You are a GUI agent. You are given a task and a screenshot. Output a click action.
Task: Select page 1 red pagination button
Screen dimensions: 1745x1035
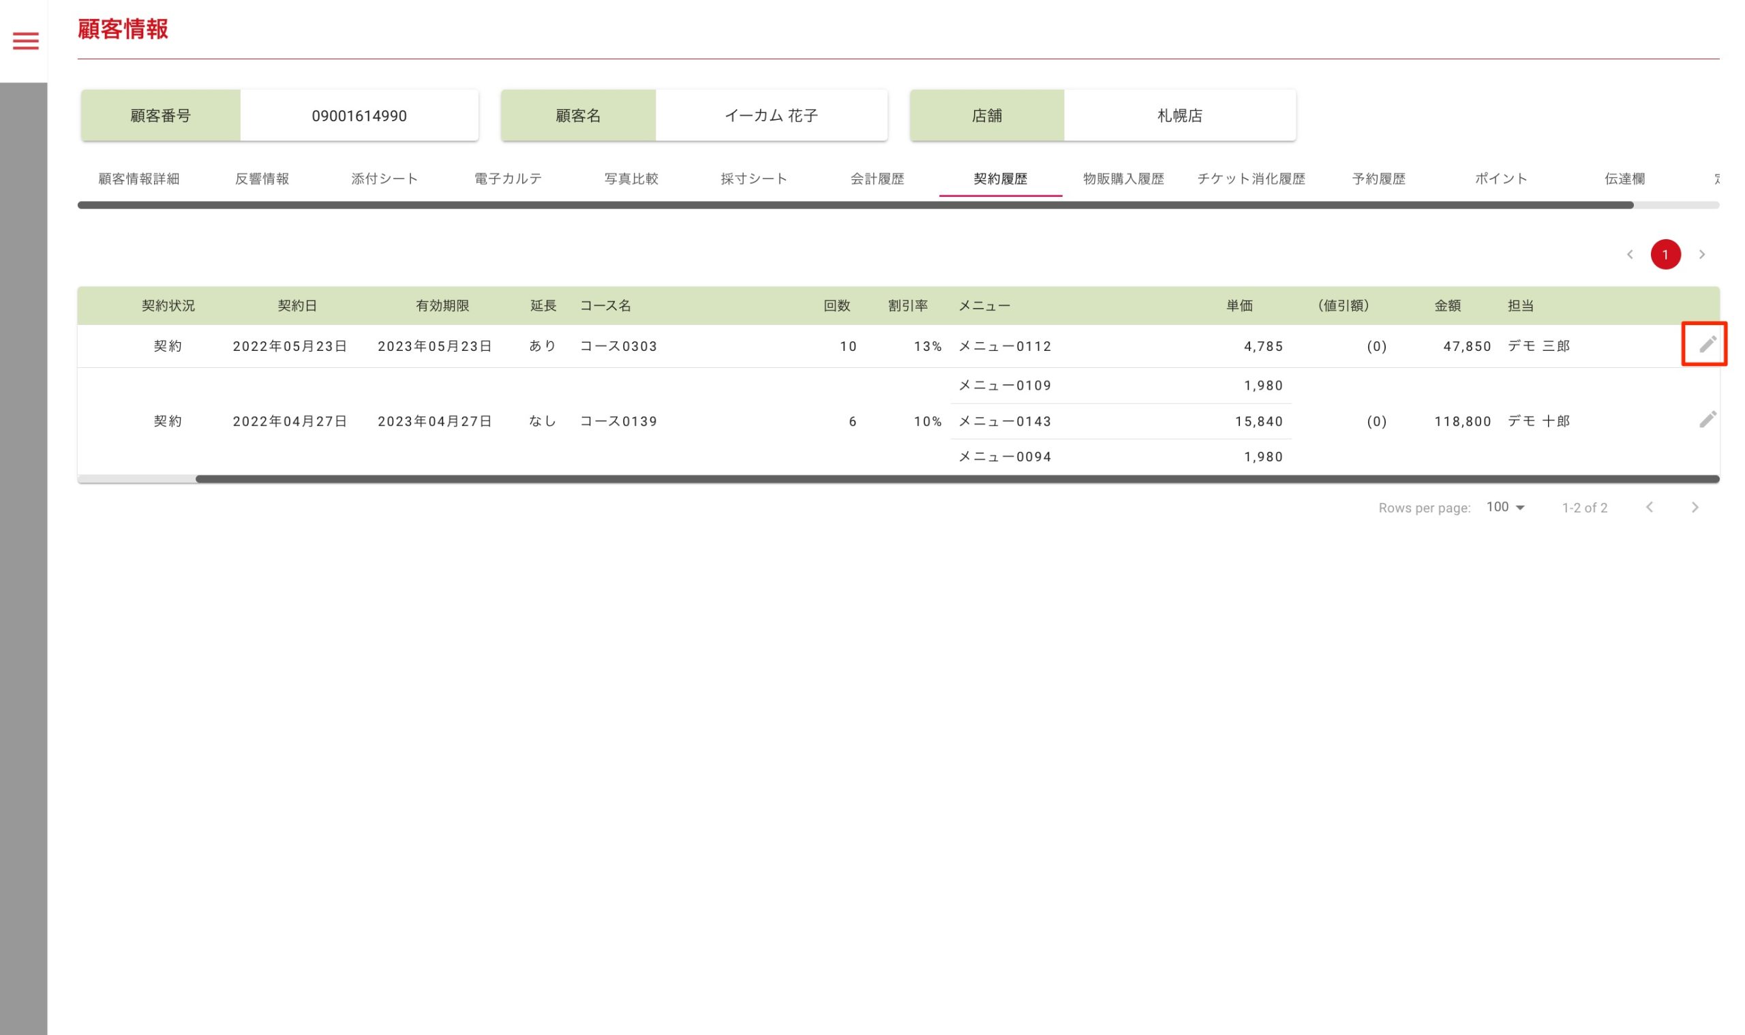click(x=1665, y=255)
